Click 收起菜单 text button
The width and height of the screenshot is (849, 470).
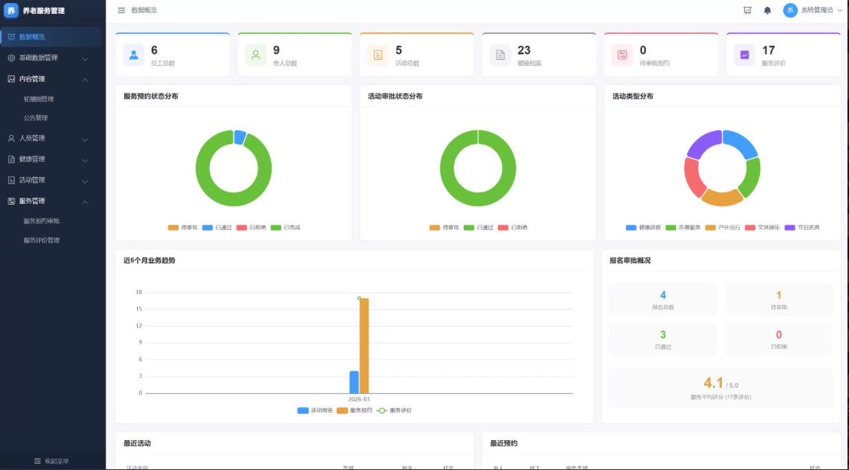click(57, 462)
